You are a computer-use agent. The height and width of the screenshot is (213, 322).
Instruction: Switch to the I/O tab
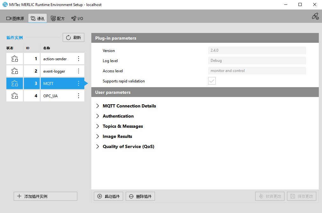click(77, 18)
